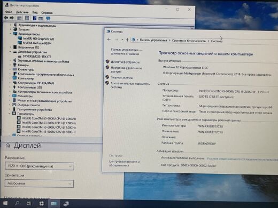Collapse the Дисковые устройства node
278x208 pixels.
point(10,52)
